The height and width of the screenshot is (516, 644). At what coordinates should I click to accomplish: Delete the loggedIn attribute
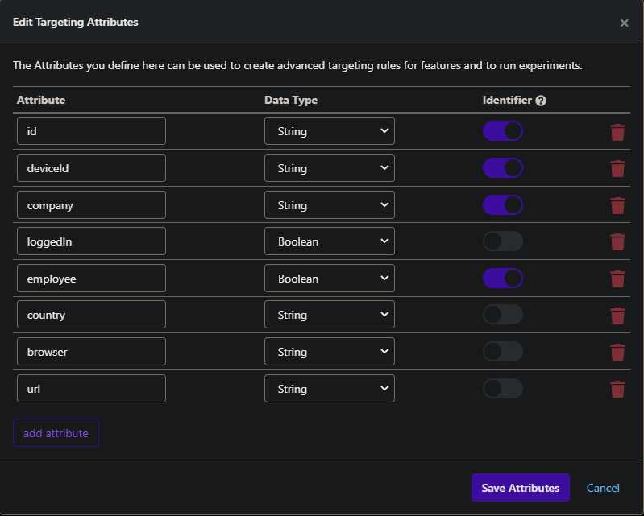[x=617, y=242]
